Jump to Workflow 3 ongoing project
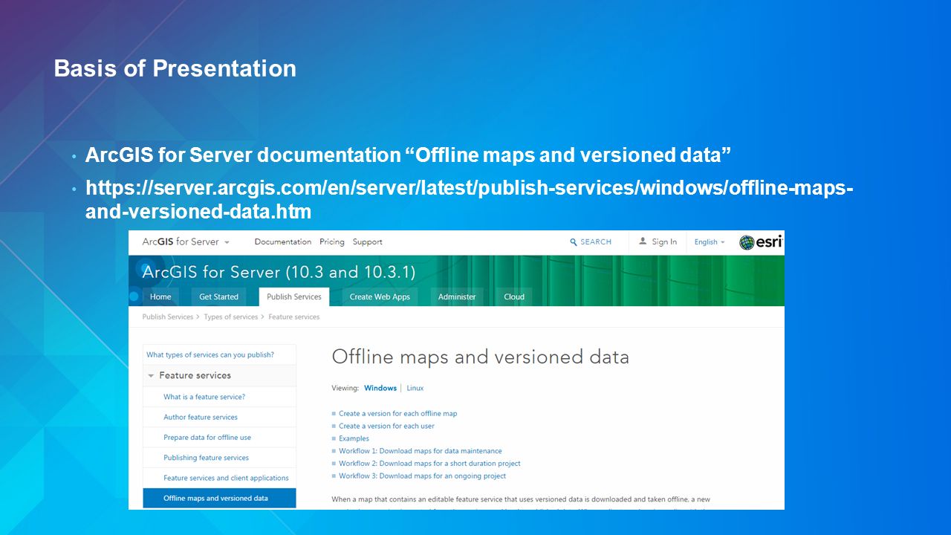Viewport: 951px width, 535px height. 422,476
